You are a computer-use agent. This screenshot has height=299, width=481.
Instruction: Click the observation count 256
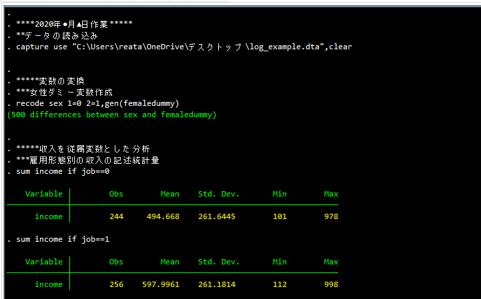(117, 284)
